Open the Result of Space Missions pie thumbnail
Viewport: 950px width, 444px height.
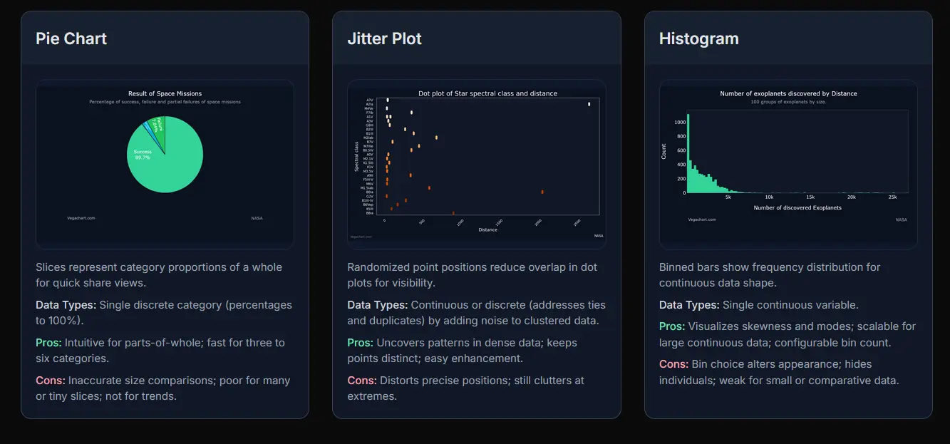tap(165, 164)
